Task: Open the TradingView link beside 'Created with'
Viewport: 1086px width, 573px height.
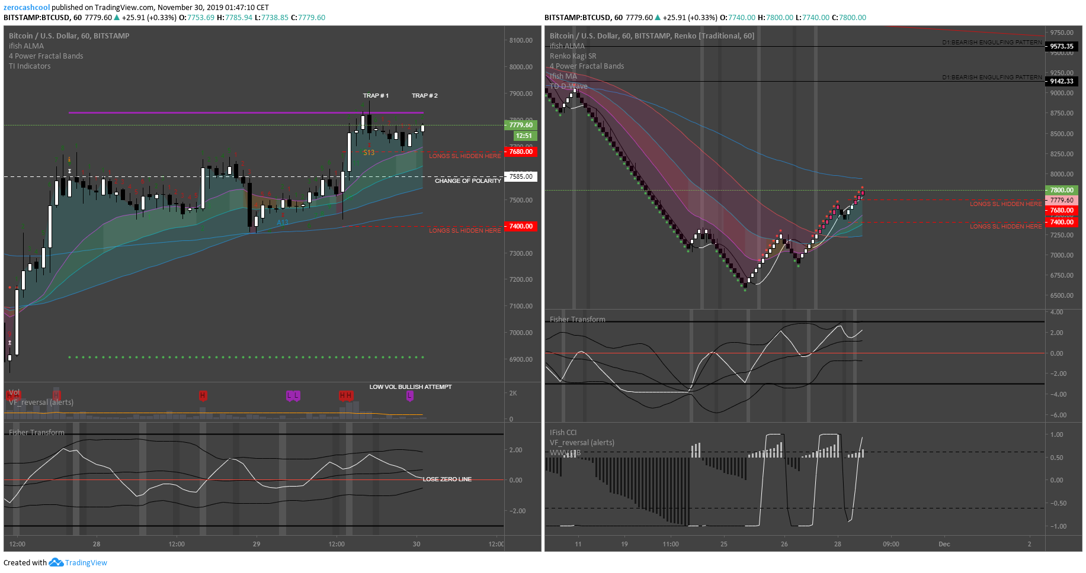Action: [x=86, y=563]
